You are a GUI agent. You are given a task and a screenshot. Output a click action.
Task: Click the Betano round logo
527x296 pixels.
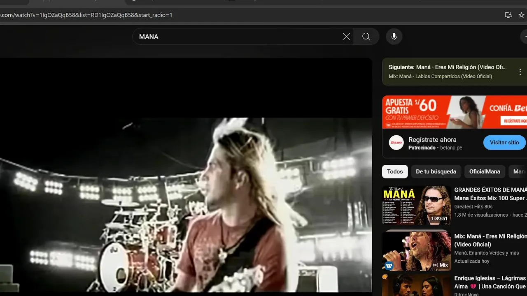(396, 143)
